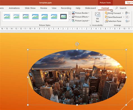The width and height of the screenshot is (133, 110).
Task: Apply the third picture style thumbnail
Action: [26, 16]
